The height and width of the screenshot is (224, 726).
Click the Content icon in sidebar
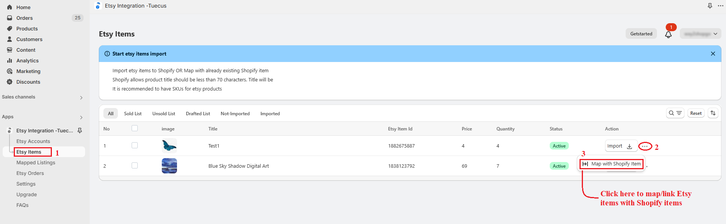click(x=10, y=50)
